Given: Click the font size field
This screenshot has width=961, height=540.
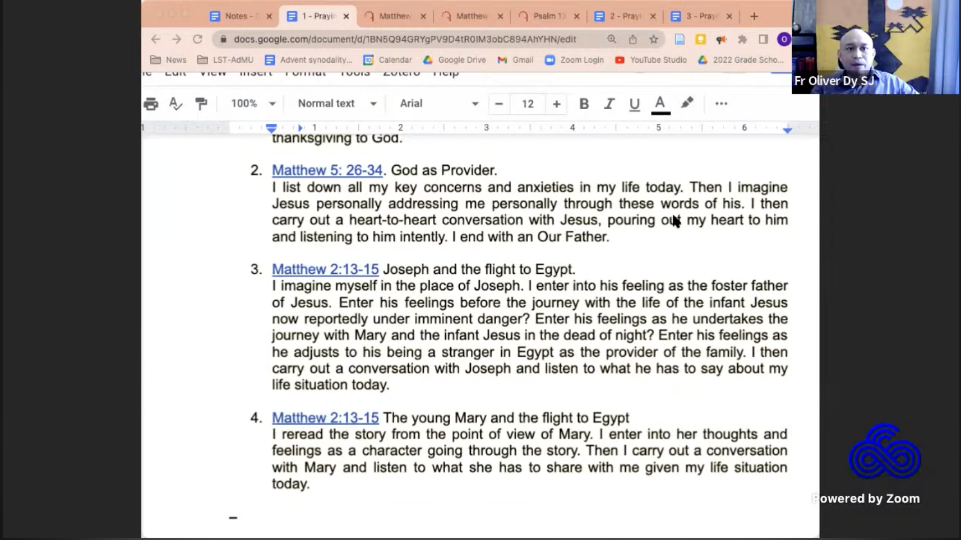Looking at the screenshot, I should 528,104.
